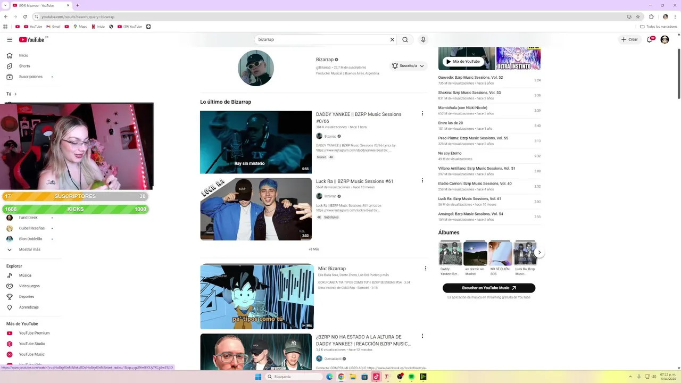
Task: Open Bion Doblefilo channel subscription
Action: tap(30, 239)
